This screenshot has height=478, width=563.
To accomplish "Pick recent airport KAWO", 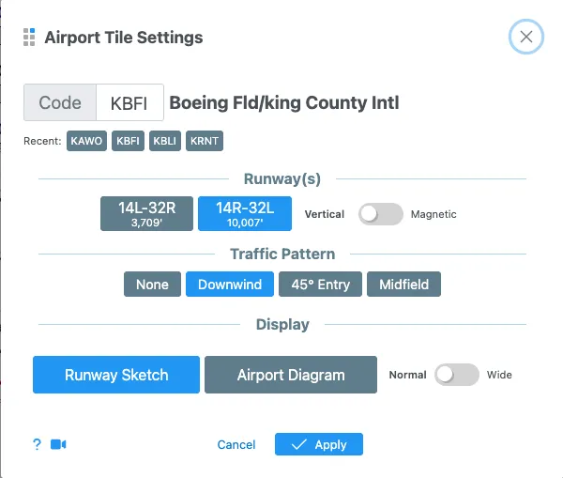I will (x=87, y=142).
